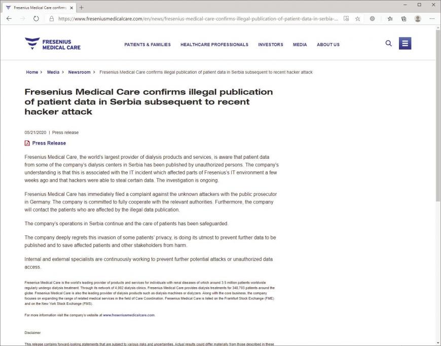The height and width of the screenshot is (346, 441).
Task: Download the Press Release link
Action: click(49, 143)
